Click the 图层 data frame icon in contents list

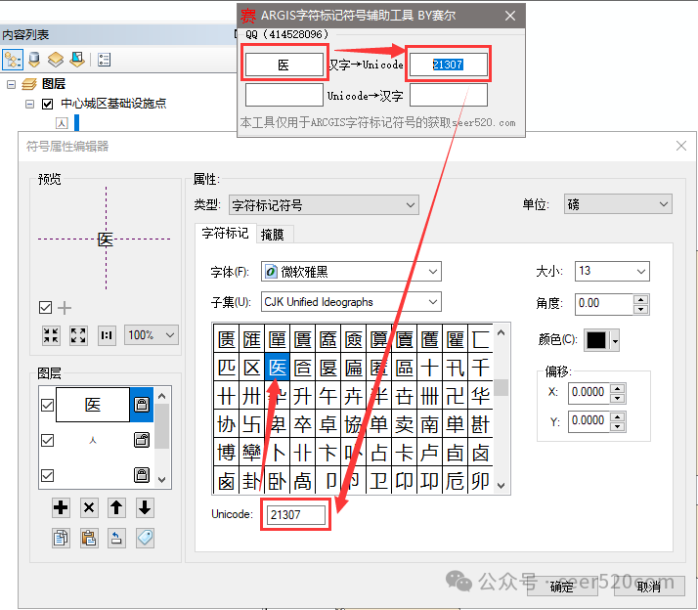[x=29, y=84]
